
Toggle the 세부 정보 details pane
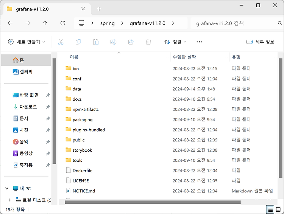(260, 42)
